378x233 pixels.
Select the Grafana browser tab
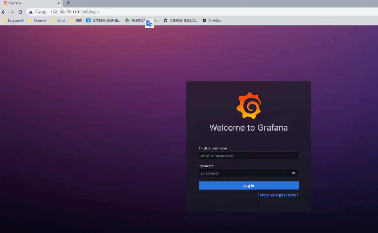point(31,3)
